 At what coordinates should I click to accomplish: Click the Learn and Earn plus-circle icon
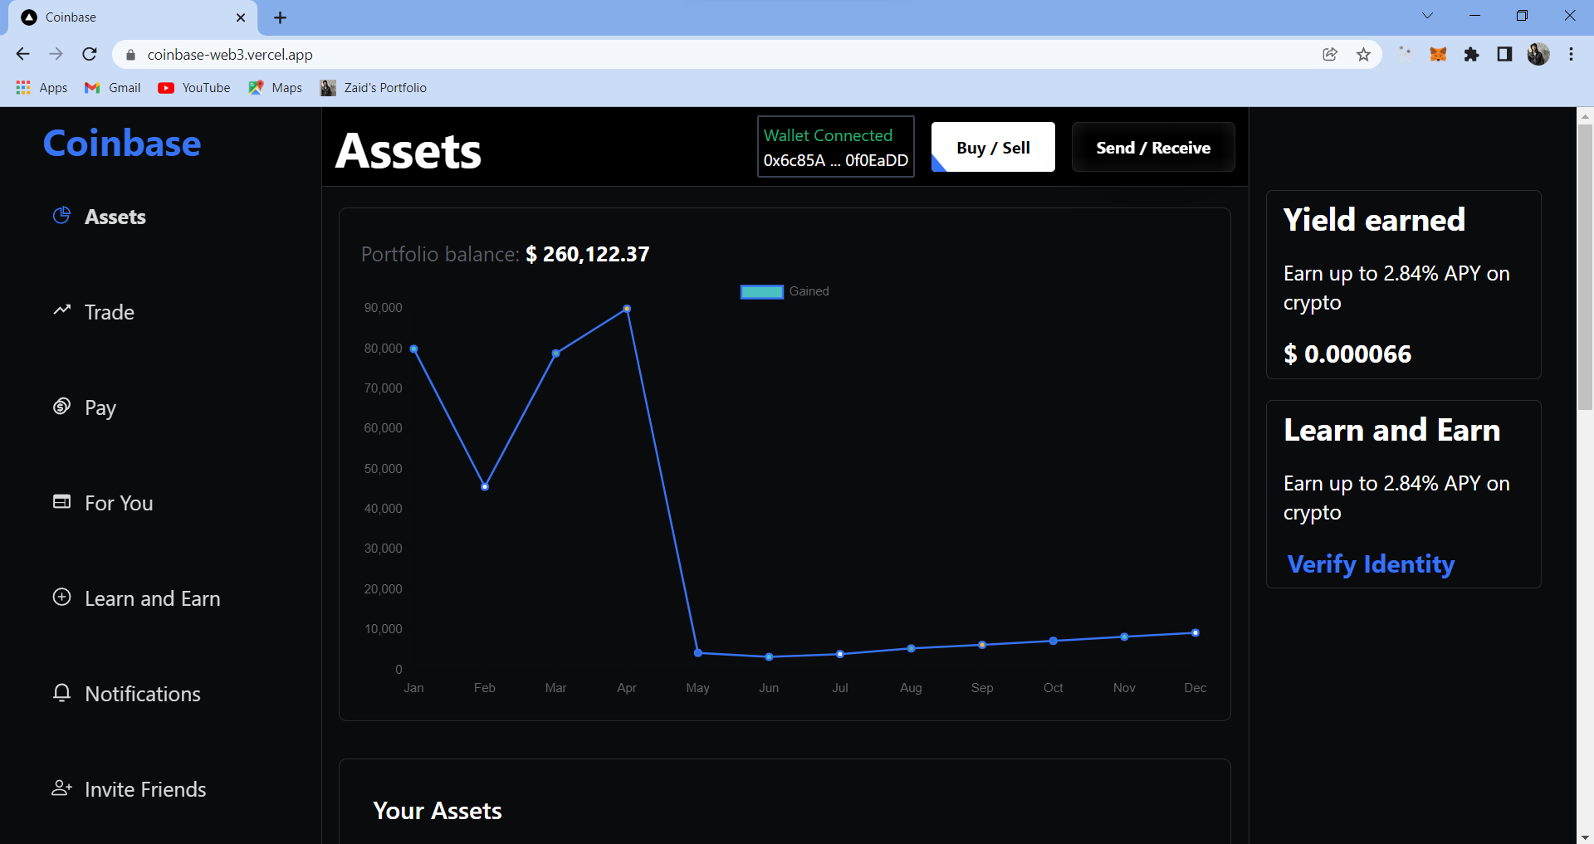click(61, 597)
